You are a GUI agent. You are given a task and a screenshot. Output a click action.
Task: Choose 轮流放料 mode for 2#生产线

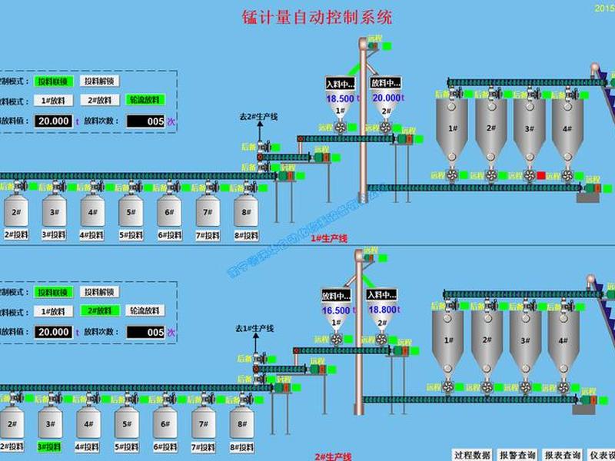pyautogui.click(x=145, y=310)
